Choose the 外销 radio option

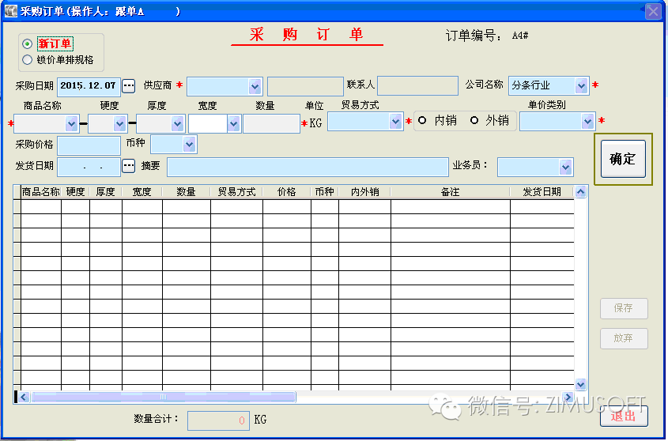point(474,120)
